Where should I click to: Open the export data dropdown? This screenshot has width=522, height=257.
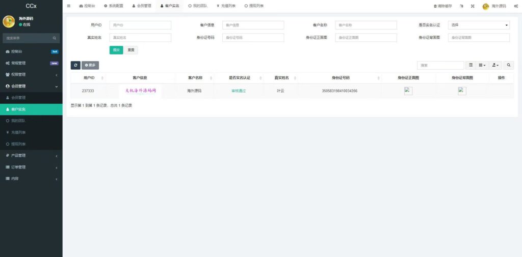click(x=495, y=65)
